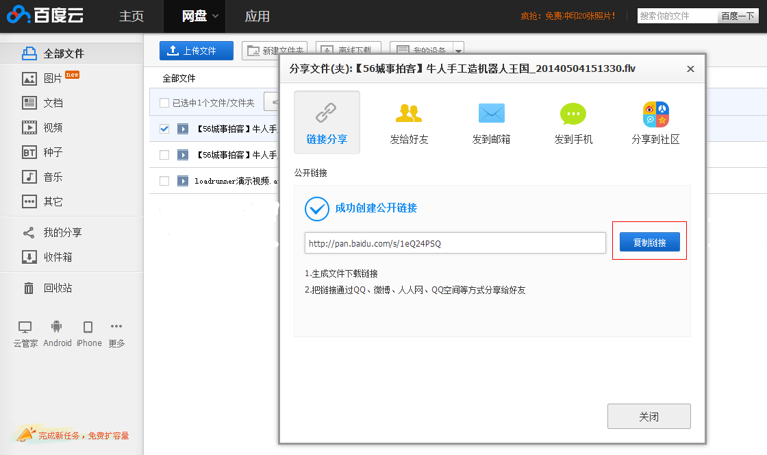Screen dimensions: 767x455
Task: Check the loadrunner演示视频 file checkbox
Action: (164, 181)
